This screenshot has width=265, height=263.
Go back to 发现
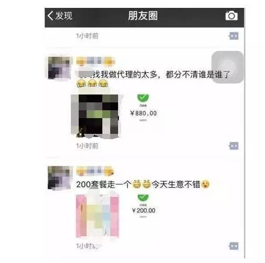tap(59, 16)
